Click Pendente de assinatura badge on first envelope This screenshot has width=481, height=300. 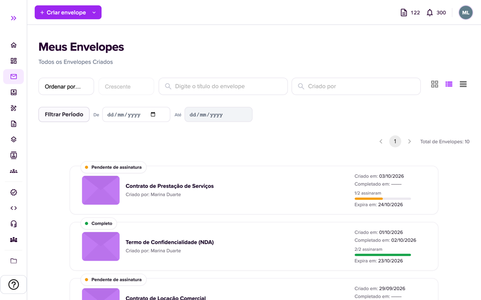114,167
